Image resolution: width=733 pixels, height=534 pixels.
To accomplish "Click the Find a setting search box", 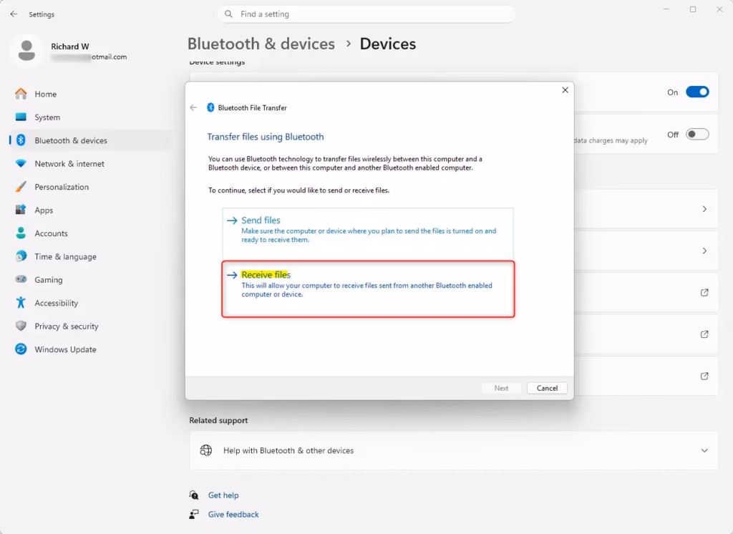I will click(x=366, y=14).
